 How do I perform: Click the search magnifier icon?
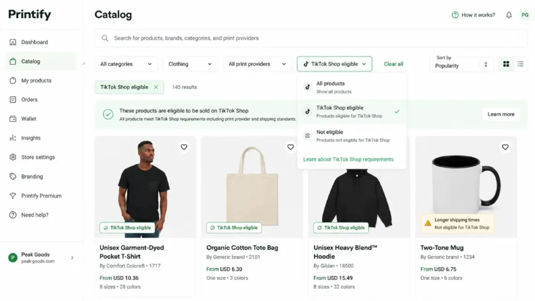105,38
